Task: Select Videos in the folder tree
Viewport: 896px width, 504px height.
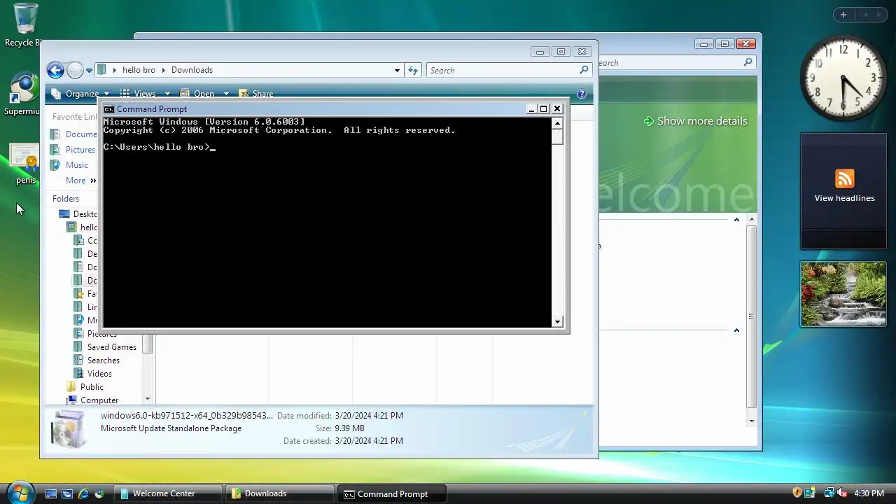Action: 92,374
